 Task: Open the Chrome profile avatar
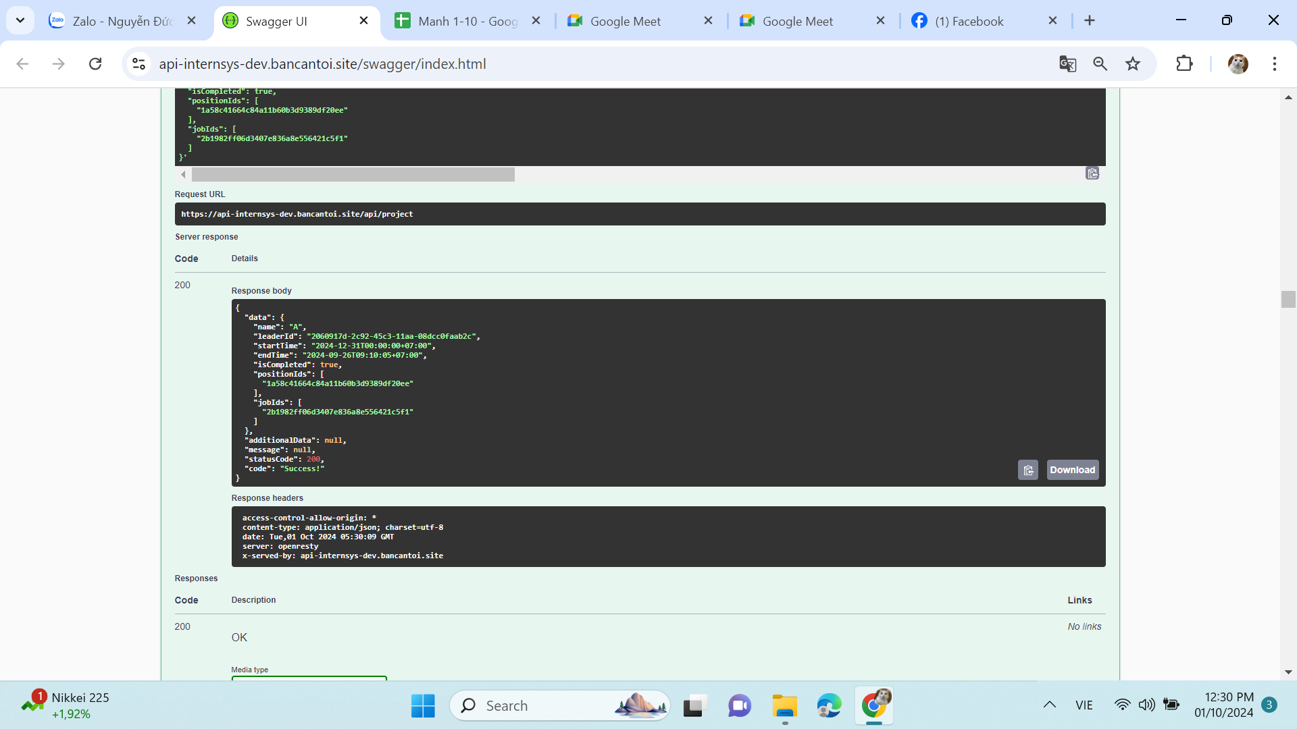tap(1238, 64)
